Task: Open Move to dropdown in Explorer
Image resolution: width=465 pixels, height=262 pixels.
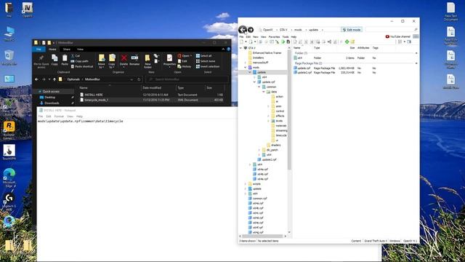Action: (102, 61)
